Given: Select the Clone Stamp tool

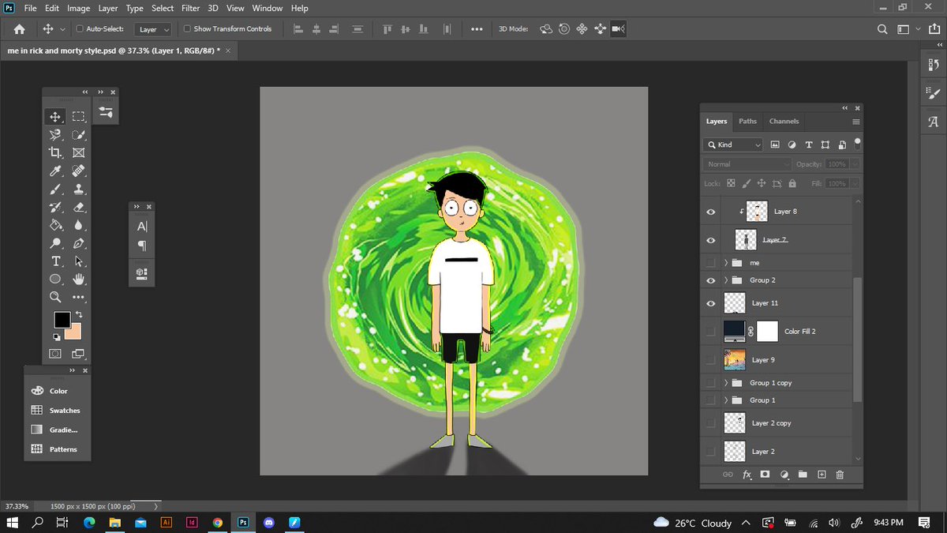Looking at the screenshot, I should pos(78,190).
